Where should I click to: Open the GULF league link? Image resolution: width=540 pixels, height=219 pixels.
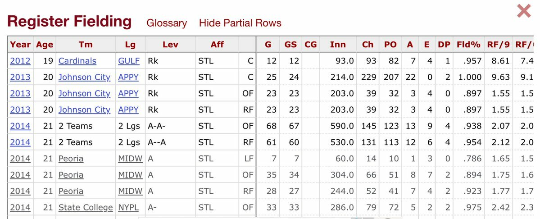coord(129,61)
